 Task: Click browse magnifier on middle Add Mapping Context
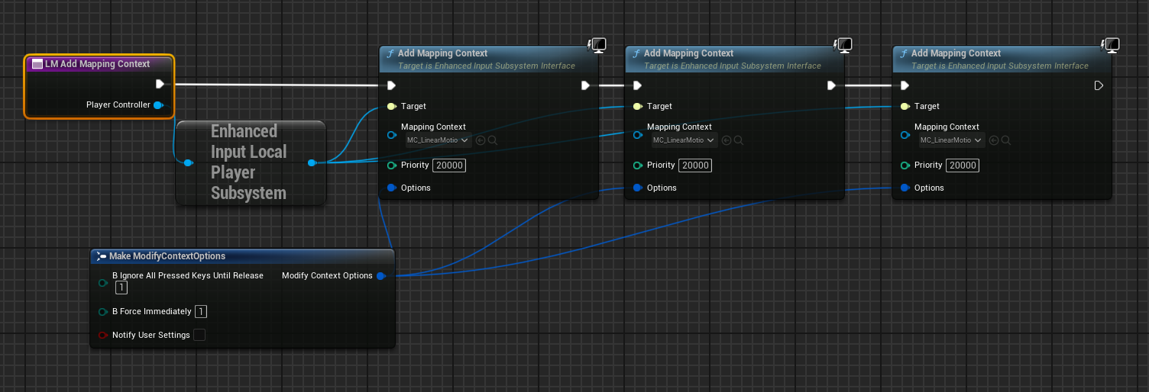(739, 140)
